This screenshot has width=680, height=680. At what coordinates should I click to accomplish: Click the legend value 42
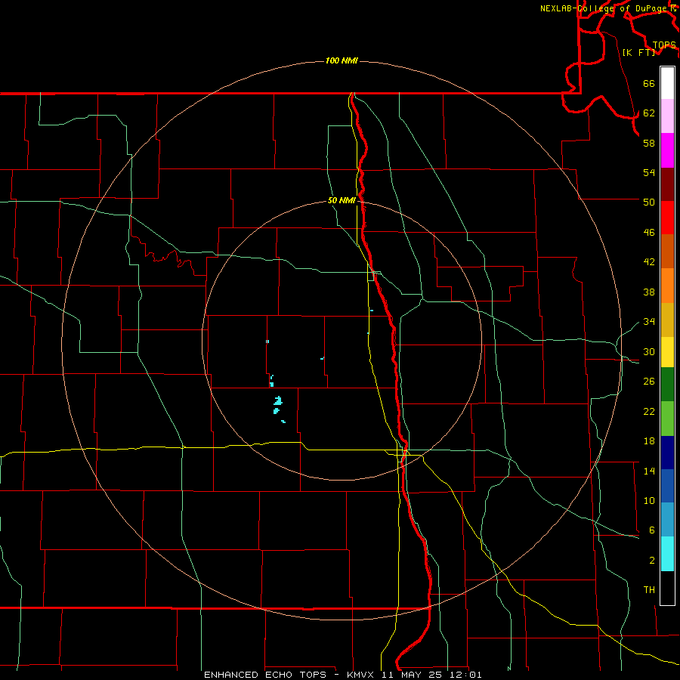click(x=649, y=262)
